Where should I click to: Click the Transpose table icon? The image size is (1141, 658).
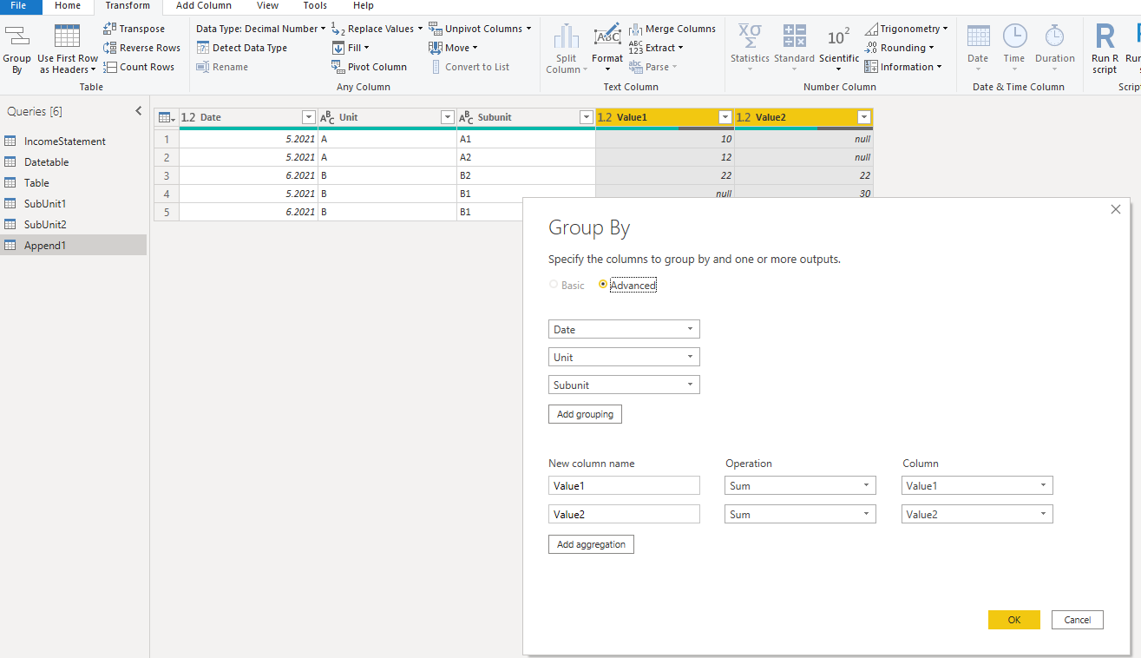tap(109, 29)
